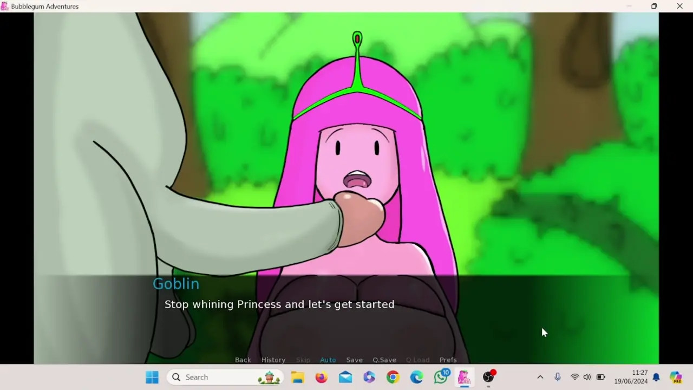Open the Save menu
The image size is (693, 390).
(x=355, y=360)
